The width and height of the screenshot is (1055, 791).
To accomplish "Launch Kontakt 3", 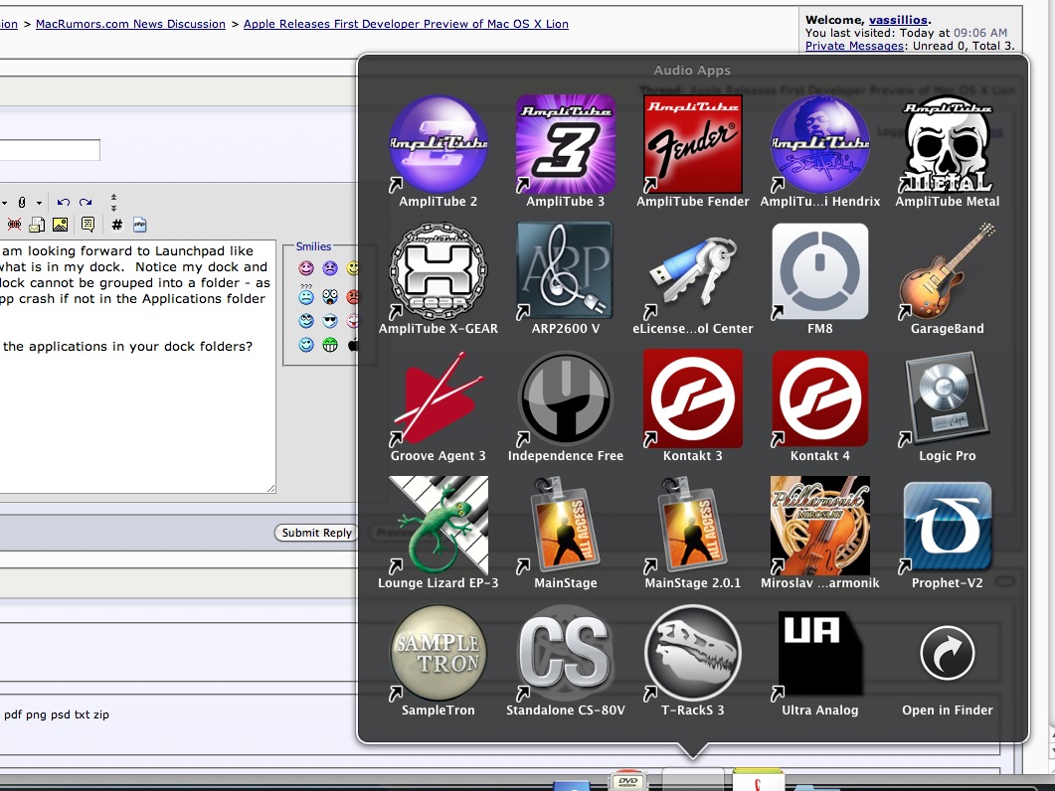I will (x=692, y=398).
